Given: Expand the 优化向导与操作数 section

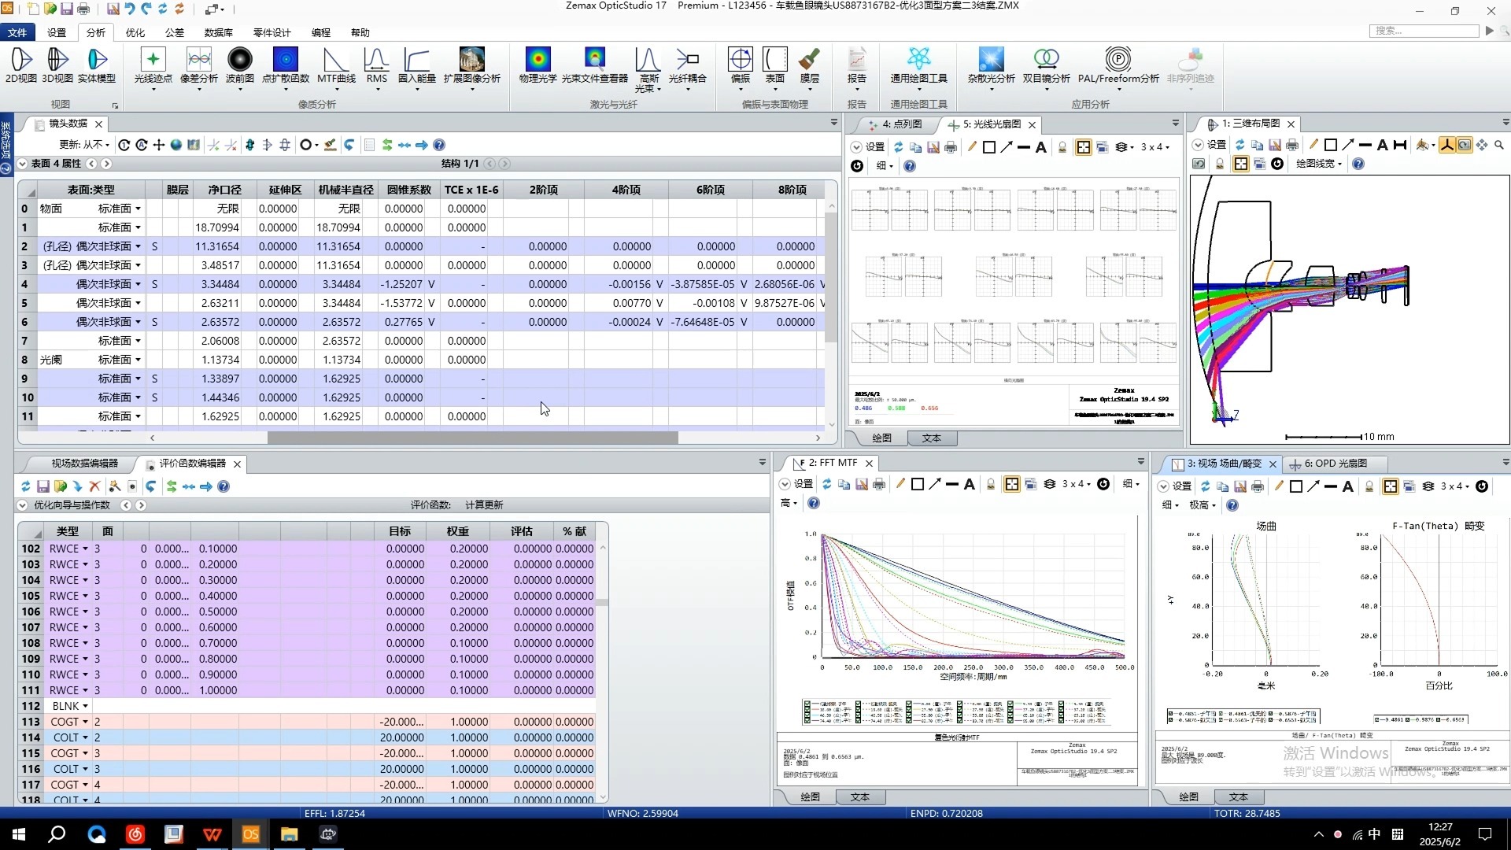Looking at the screenshot, I should (23, 505).
